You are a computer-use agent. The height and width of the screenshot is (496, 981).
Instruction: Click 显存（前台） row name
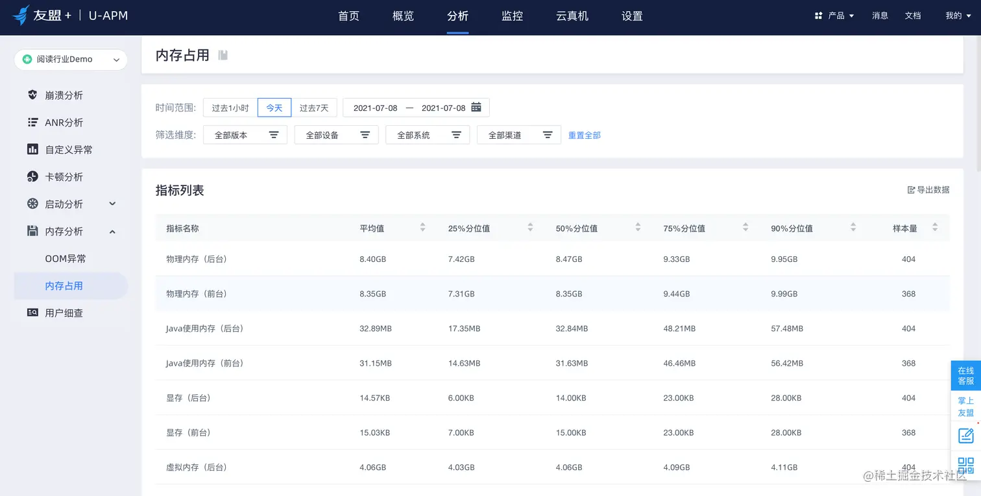[189, 432]
